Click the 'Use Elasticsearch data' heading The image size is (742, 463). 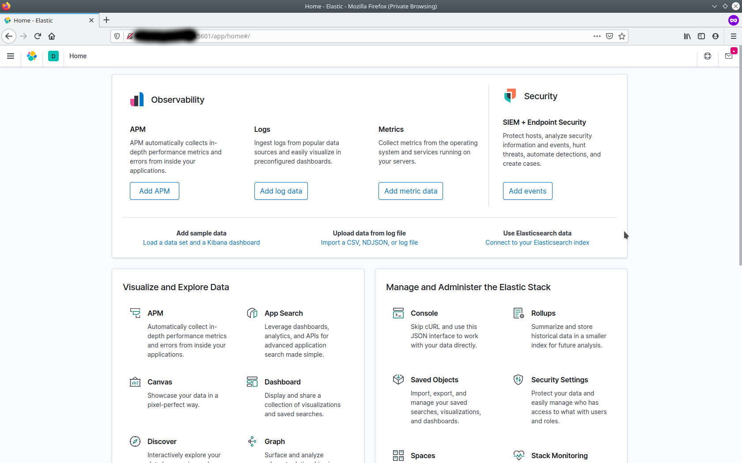click(537, 233)
